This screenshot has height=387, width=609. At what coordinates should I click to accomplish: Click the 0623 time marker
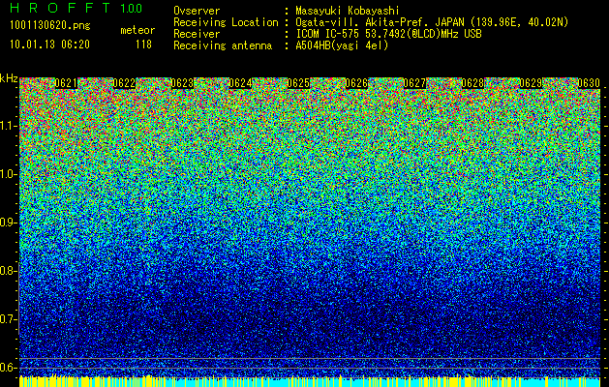[x=183, y=83]
